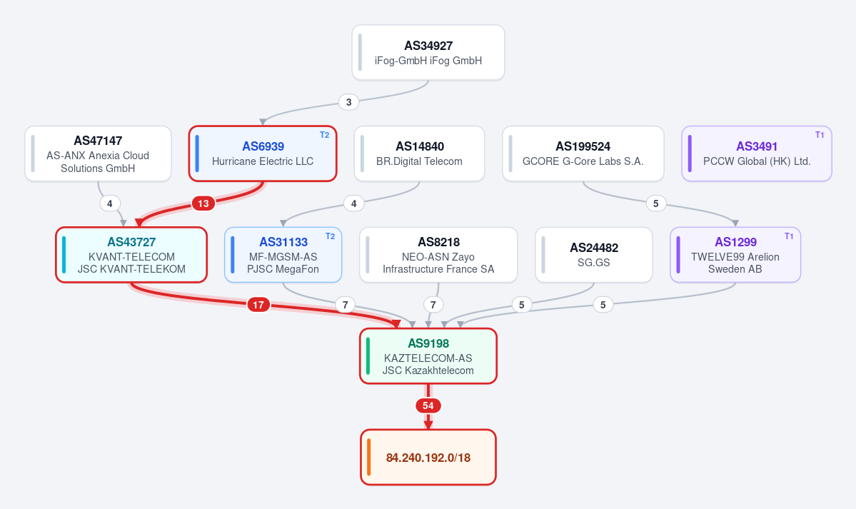Open the AS43727 KVANT-TELECOM node
856x509 pixels.
coord(131,255)
